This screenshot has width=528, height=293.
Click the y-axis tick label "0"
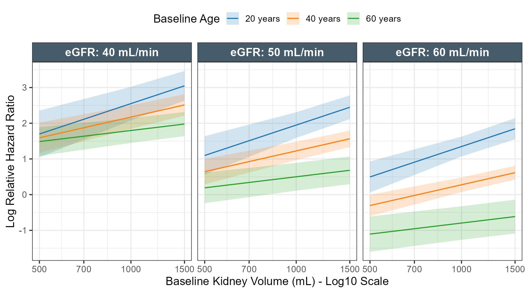click(x=24, y=195)
